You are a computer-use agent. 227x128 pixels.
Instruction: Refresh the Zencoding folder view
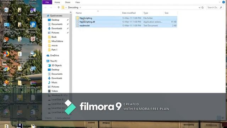coord(203,7)
